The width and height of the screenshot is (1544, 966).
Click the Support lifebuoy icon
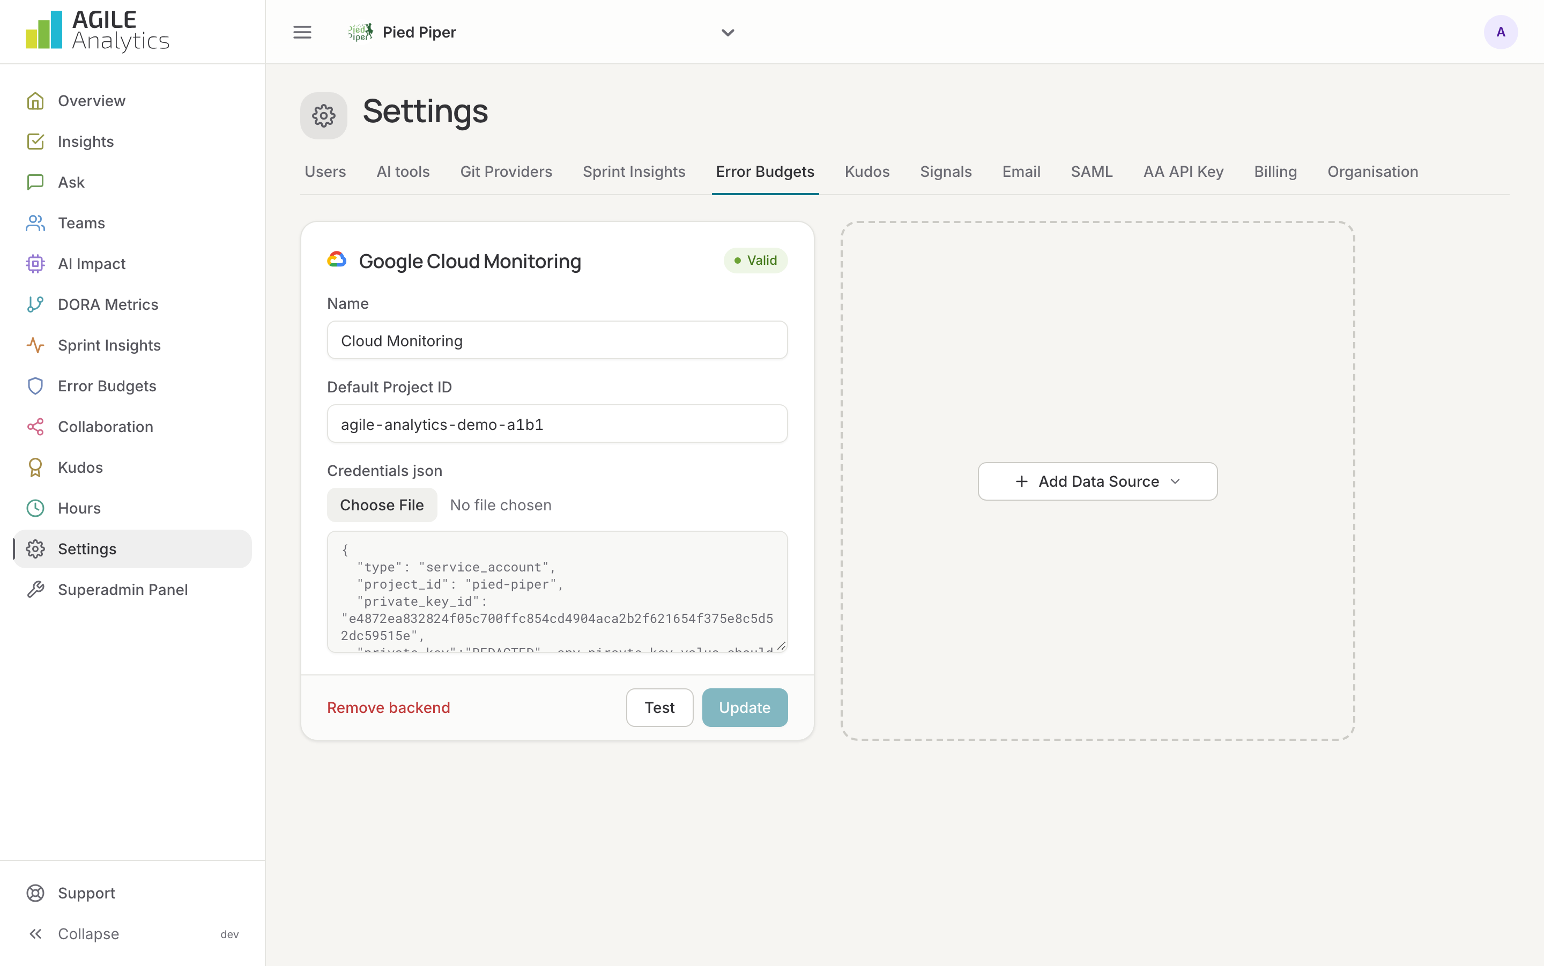pos(35,893)
